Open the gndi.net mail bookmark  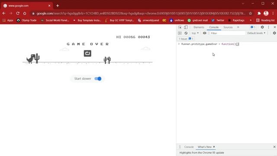click(198, 20)
